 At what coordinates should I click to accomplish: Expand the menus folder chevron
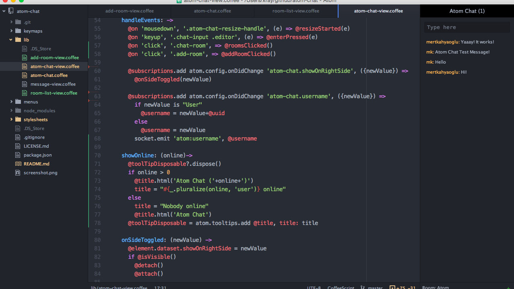point(11,102)
